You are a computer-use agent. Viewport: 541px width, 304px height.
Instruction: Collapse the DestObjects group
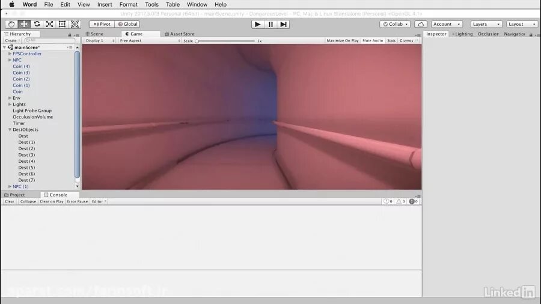[10, 130]
